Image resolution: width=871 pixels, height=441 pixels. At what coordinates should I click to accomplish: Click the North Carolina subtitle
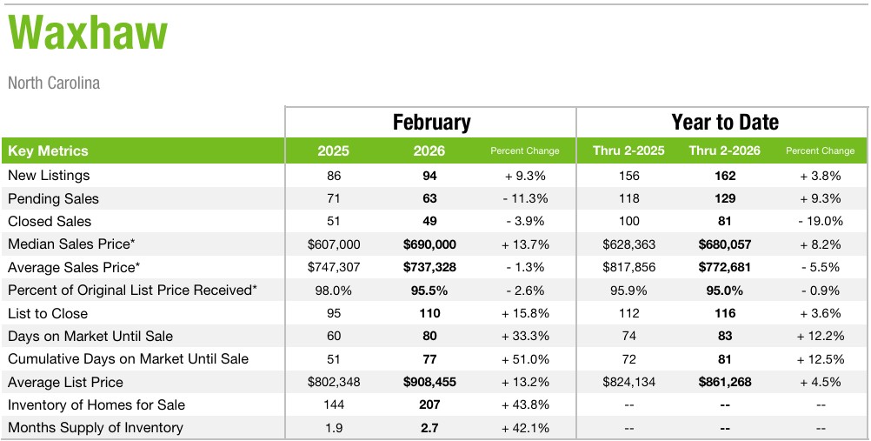coord(54,84)
